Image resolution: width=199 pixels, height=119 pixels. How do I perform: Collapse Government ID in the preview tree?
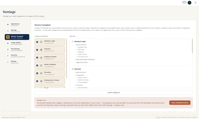coord(75,45)
